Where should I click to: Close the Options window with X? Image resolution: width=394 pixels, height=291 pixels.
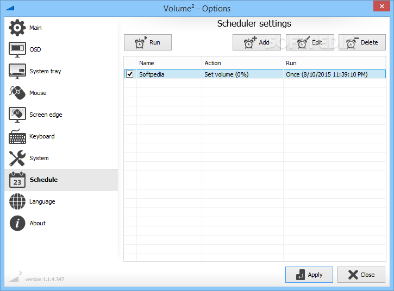coord(382,6)
